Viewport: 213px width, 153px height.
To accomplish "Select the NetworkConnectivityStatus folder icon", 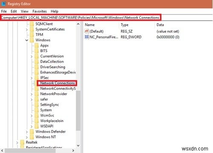I will coord(37,88).
